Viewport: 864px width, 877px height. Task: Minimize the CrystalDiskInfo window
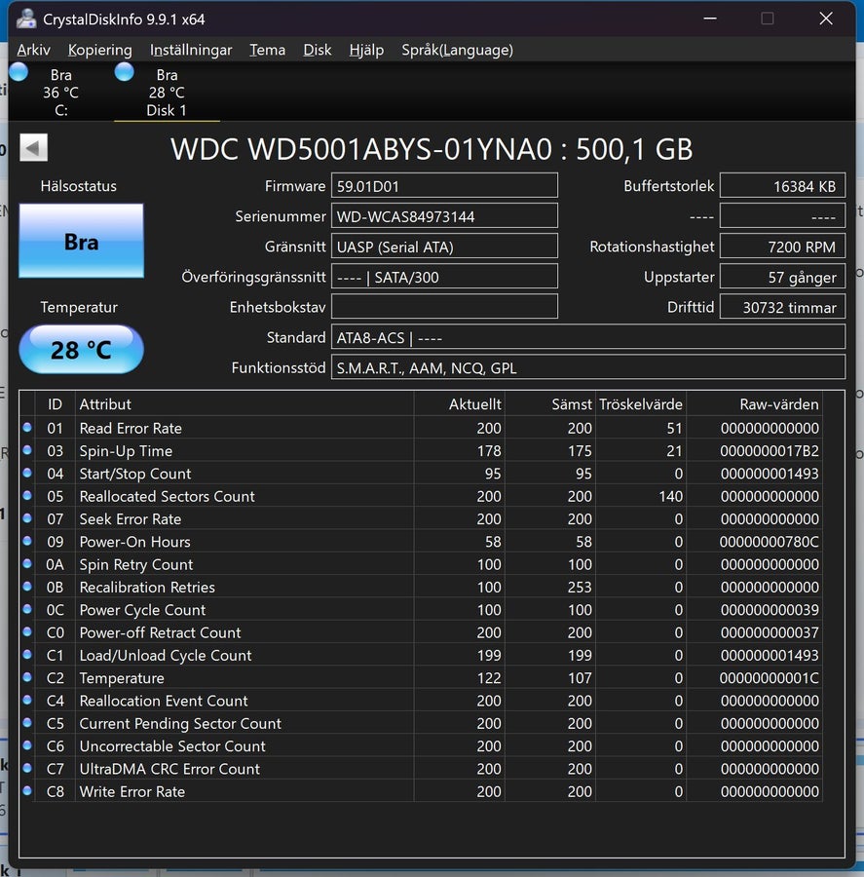pyautogui.click(x=710, y=19)
